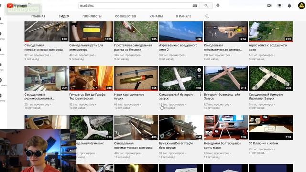Open thumbnail of Генератор Ван де Граафа video
The height and width of the screenshot is (172, 306).
click(x=91, y=78)
